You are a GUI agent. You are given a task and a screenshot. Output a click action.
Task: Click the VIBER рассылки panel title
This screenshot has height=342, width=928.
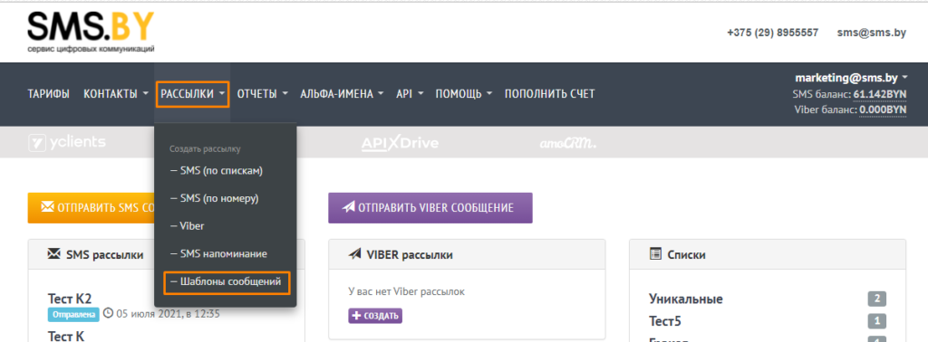(x=410, y=255)
